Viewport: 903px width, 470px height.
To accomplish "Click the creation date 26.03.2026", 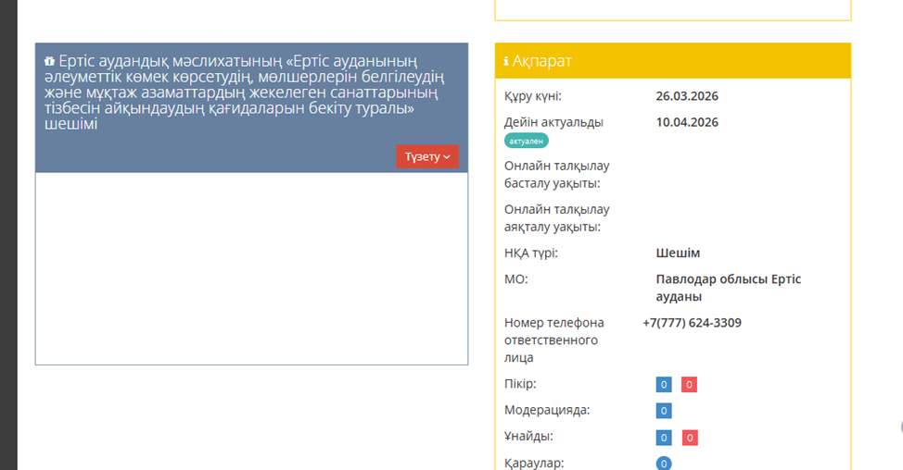I will coord(687,96).
